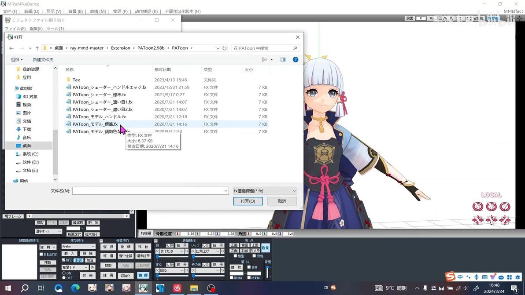
Task: Open the まばたき eye expression dropdown
Action: tap(172, 251)
